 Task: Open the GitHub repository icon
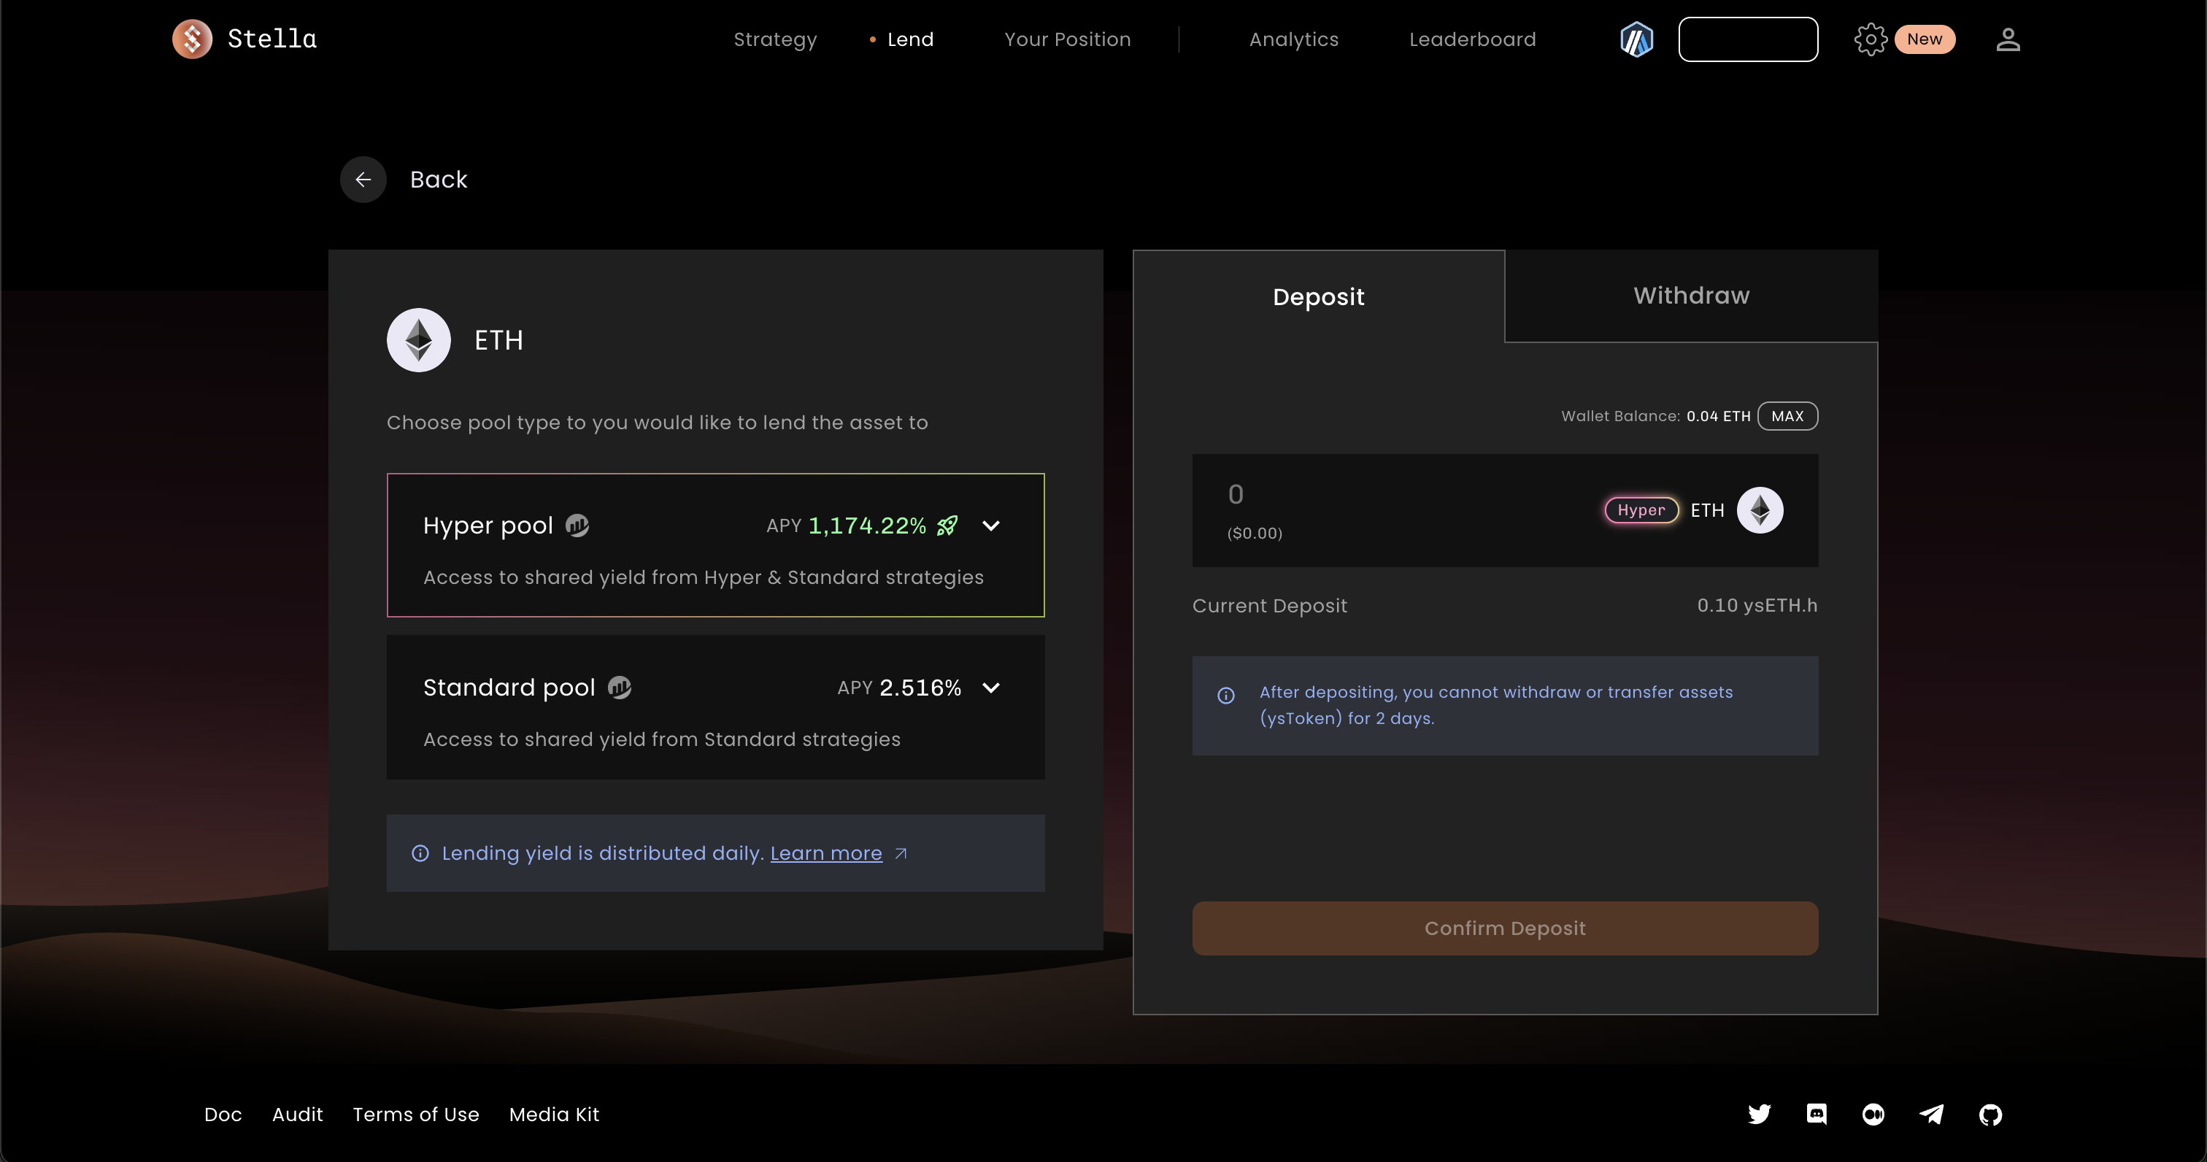(x=1990, y=1114)
